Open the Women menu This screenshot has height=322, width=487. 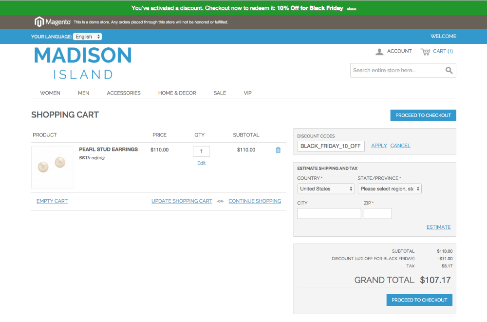coord(50,93)
